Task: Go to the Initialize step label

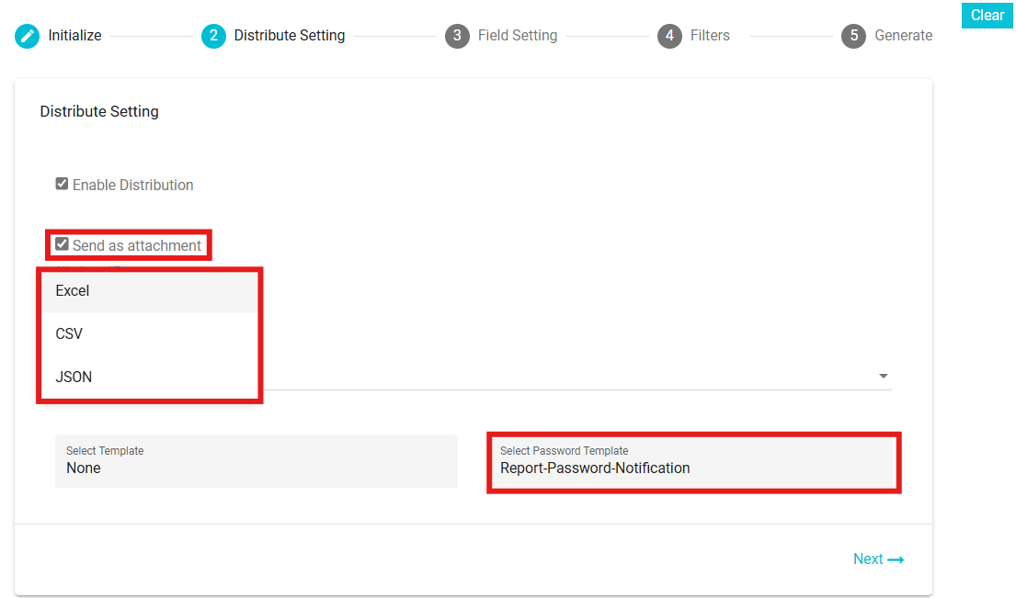Action: (x=74, y=36)
